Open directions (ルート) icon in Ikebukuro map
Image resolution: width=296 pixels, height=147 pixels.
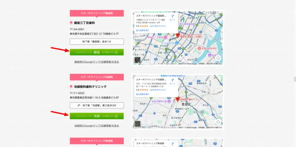(172, 80)
